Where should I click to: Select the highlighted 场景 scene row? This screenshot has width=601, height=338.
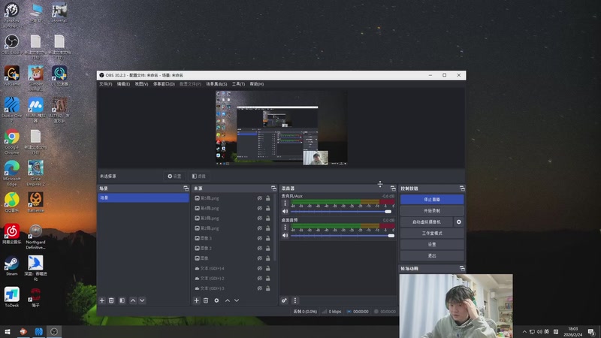click(x=143, y=198)
